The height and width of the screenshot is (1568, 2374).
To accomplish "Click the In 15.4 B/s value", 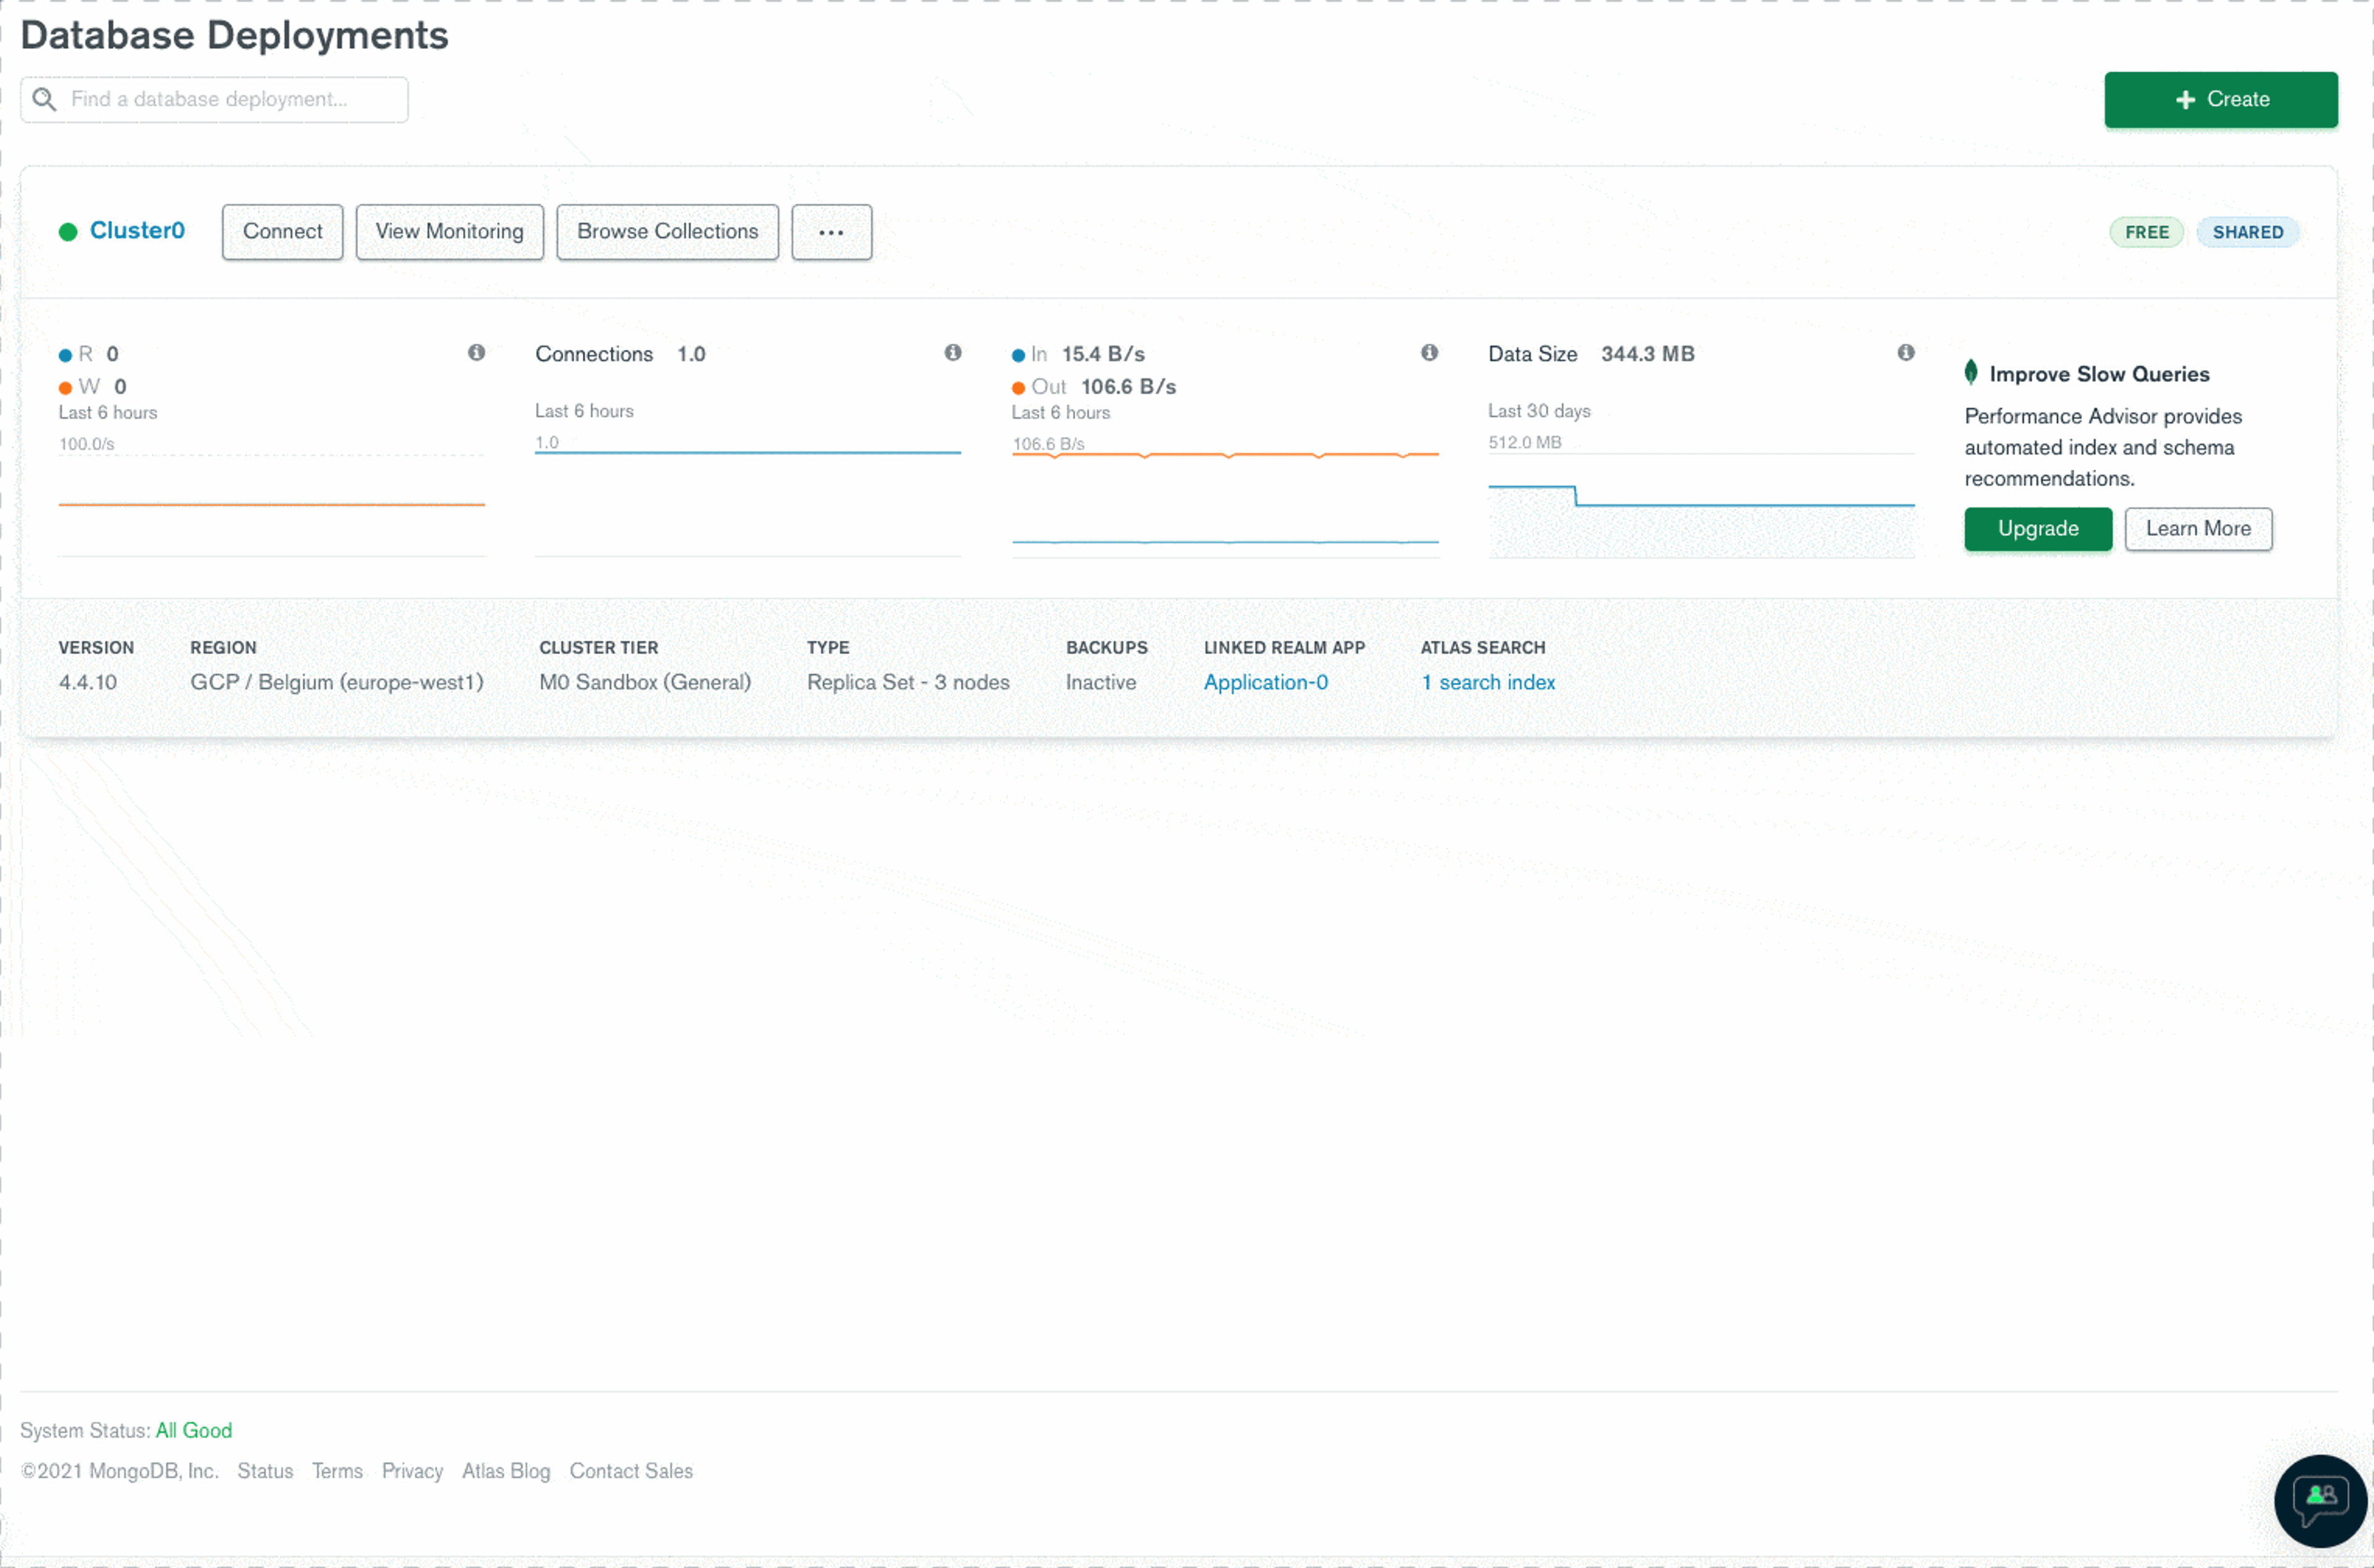I will coord(1103,354).
